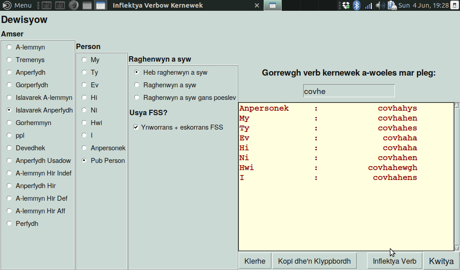The width and height of the screenshot is (460, 270).
Task: Click the Inflektya Verb button
Action: coord(394,261)
